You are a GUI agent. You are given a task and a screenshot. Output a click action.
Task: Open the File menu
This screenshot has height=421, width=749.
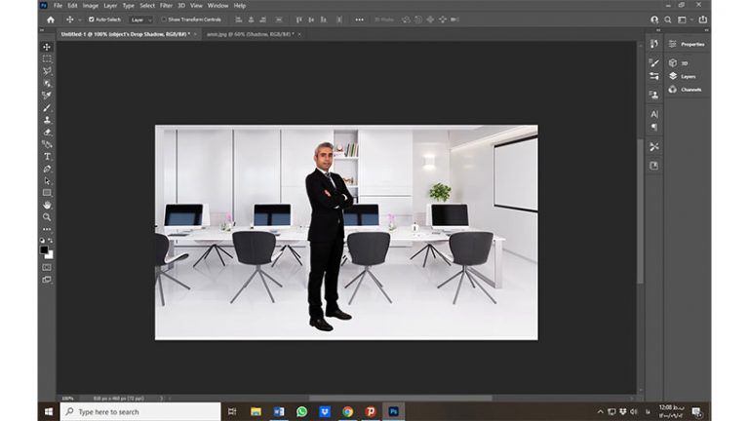tap(58, 6)
